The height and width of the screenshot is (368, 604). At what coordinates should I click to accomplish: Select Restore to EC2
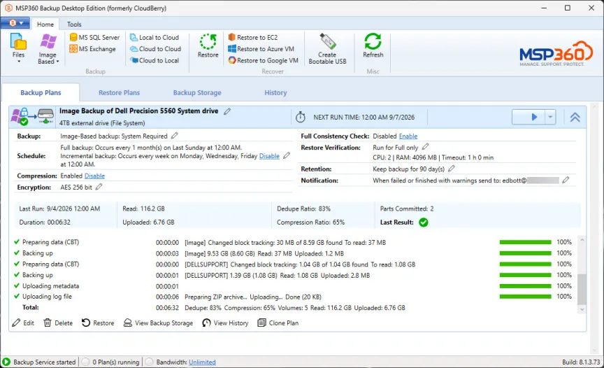[252, 37]
